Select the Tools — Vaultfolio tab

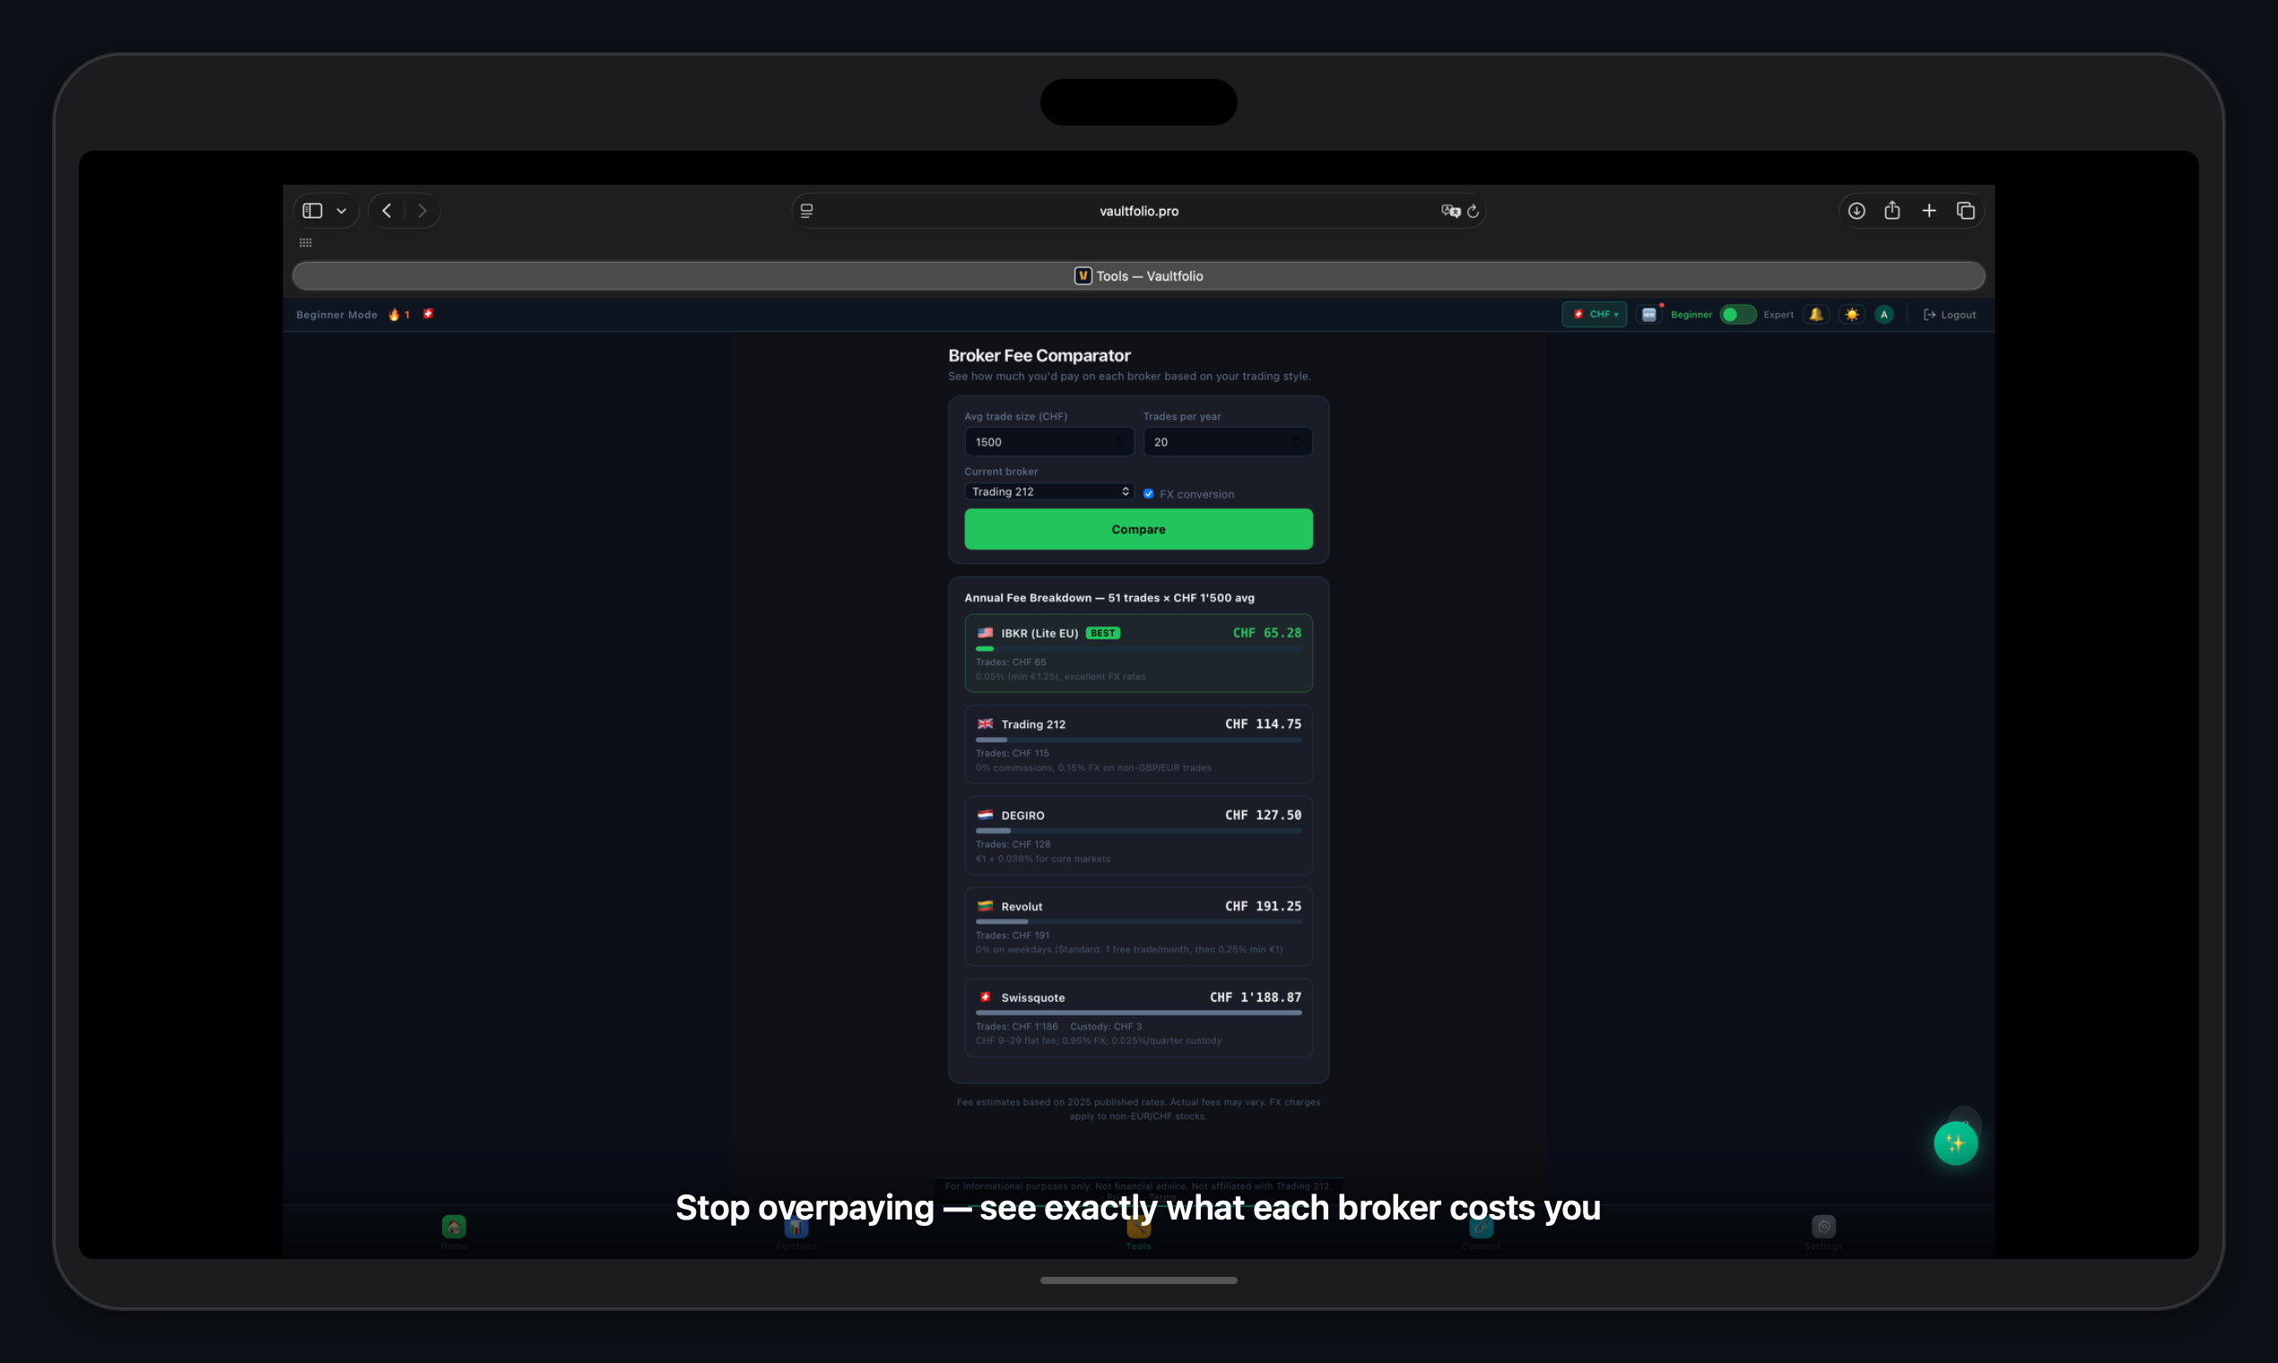point(1138,275)
